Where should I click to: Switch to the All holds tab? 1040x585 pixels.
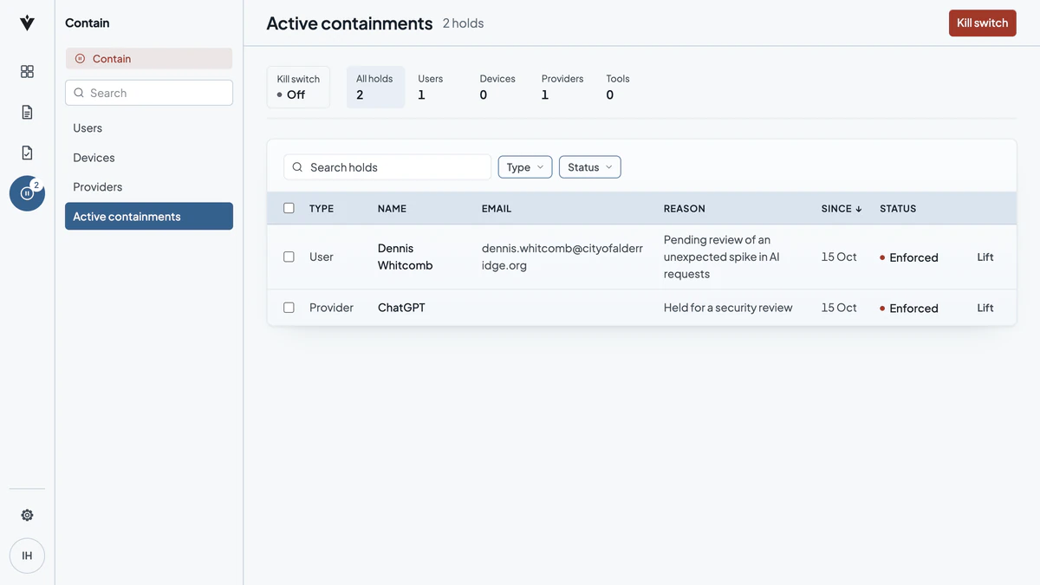(x=375, y=87)
